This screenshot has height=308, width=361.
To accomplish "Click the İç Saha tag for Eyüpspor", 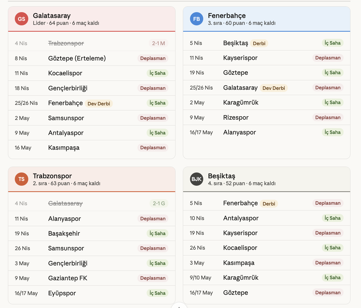I will (x=158, y=293).
